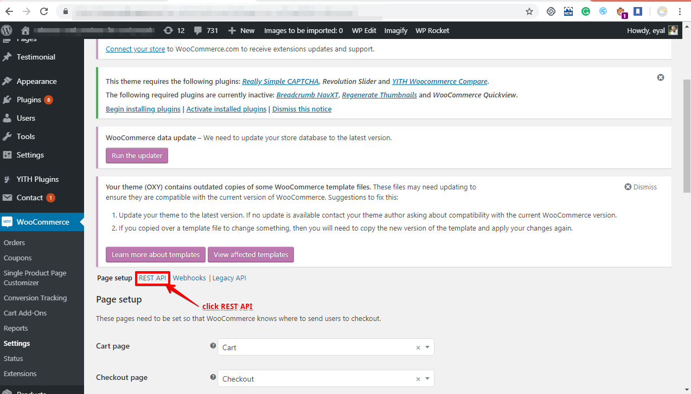
Task: Click Images to be imported: 0
Action: (303, 30)
